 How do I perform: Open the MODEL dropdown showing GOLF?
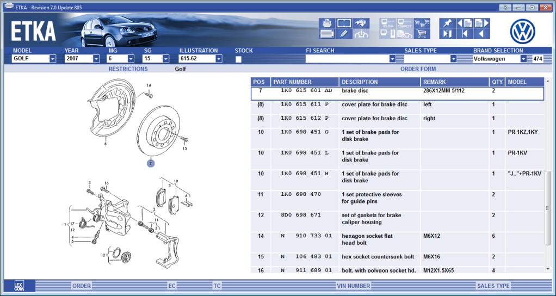pyautogui.click(x=53, y=58)
